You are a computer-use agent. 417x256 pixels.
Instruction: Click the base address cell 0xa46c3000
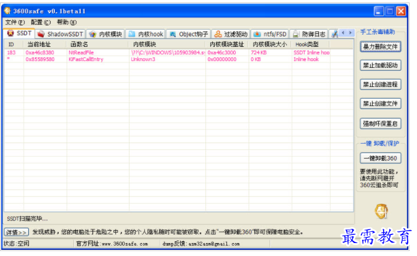tap(222, 52)
